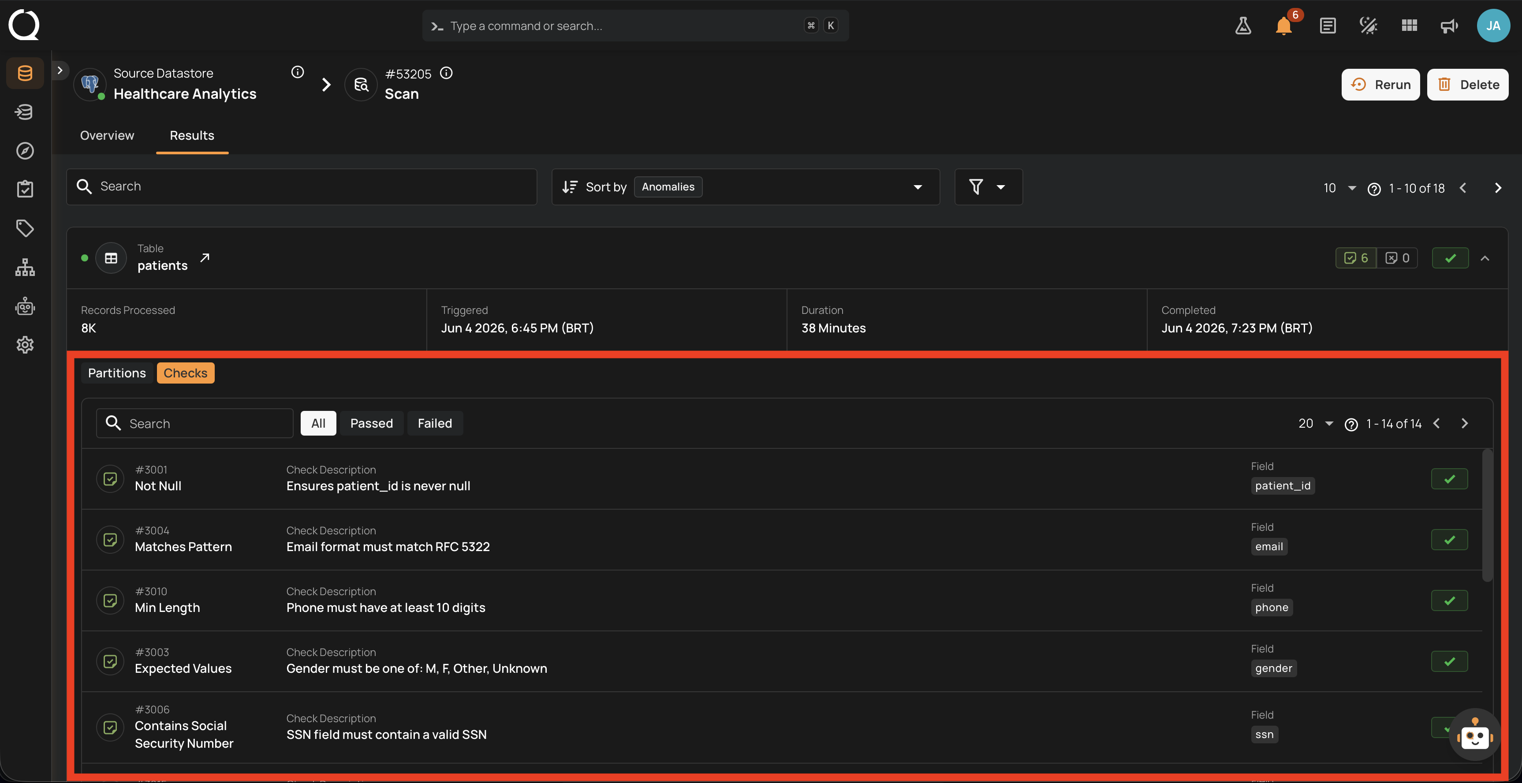Viewport: 1522px width, 783px height.
Task: Go to next page of 18 results
Action: [x=1498, y=188]
